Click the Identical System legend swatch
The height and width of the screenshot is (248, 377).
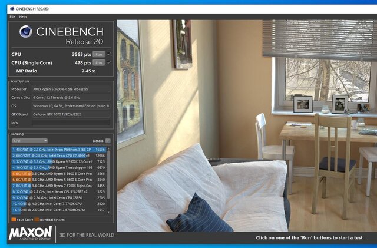pos(37,220)
